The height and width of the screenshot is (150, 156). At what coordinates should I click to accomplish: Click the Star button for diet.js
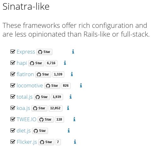[x=40, y=131]
